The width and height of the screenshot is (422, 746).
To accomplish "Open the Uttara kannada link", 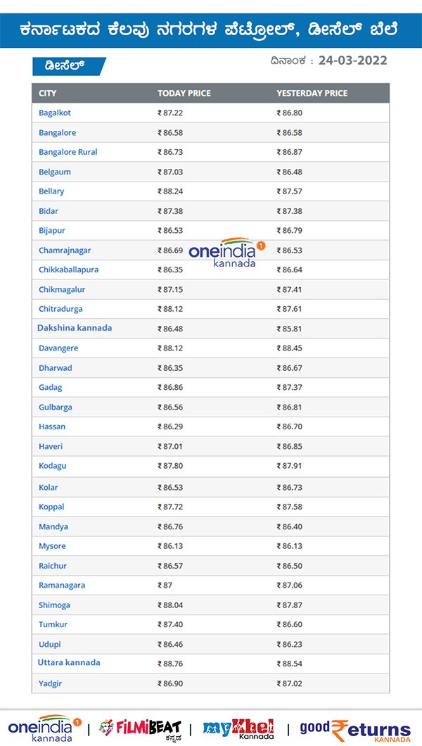I will coord(69,662).
